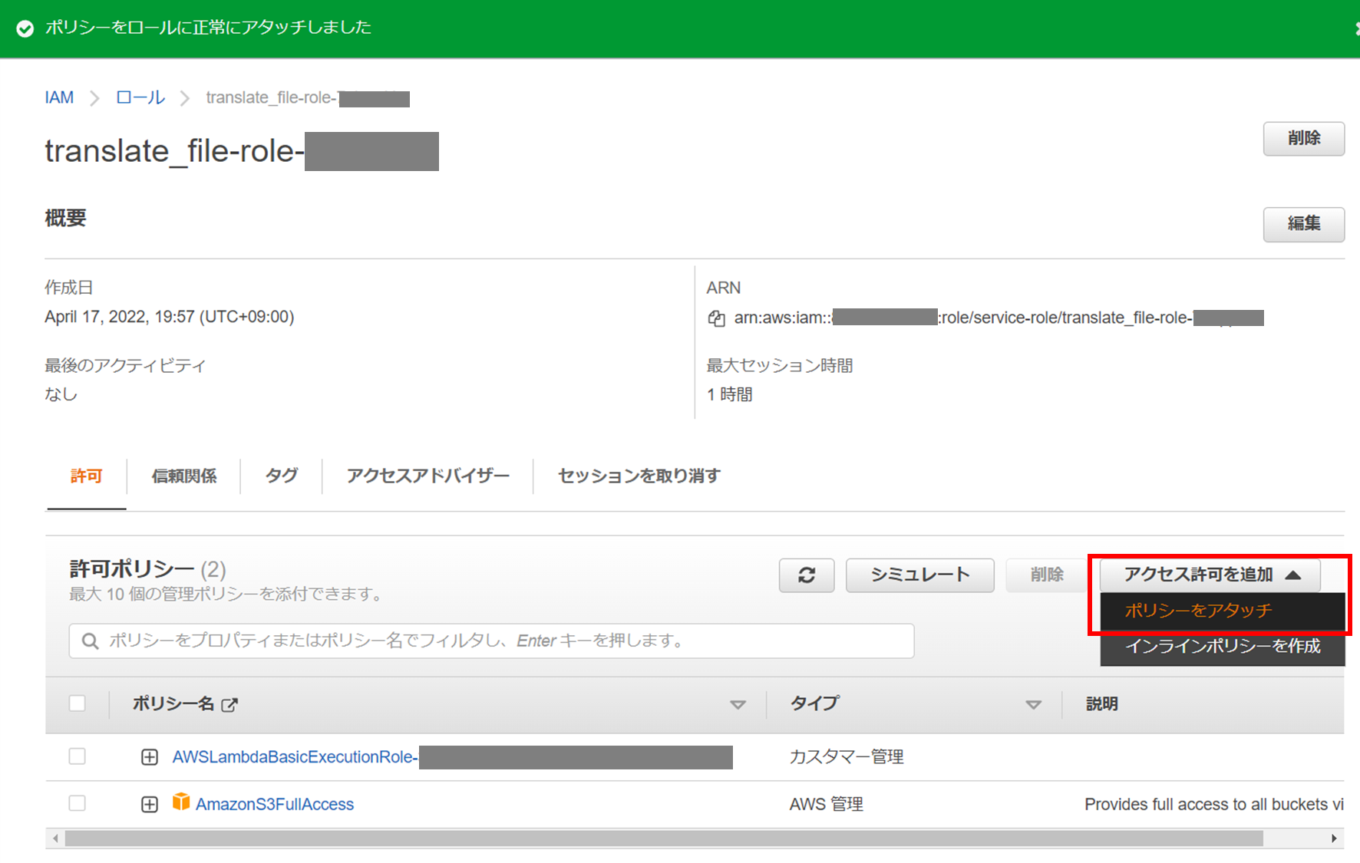Click the refresh policies icon button
The width and height of the screenshot is (1360, 863).
807,575
